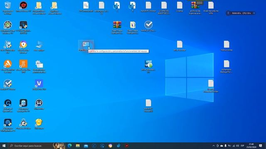This screenshot has width=266, height=149.
Task: Click the microphone tray icon
Action: [x=225, y=146]
